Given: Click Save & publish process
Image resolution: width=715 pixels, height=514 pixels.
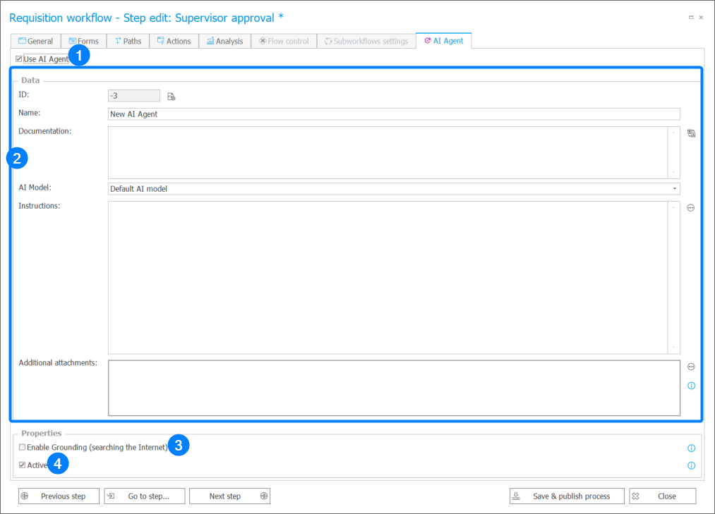Looking at the screenshot, I should point(567,496).
